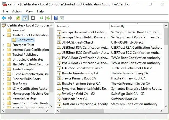Viewport: 169px width, 120px height.
Task: Click VeriSign Universal Root certificate icon
Action: (x=59, y=32)
